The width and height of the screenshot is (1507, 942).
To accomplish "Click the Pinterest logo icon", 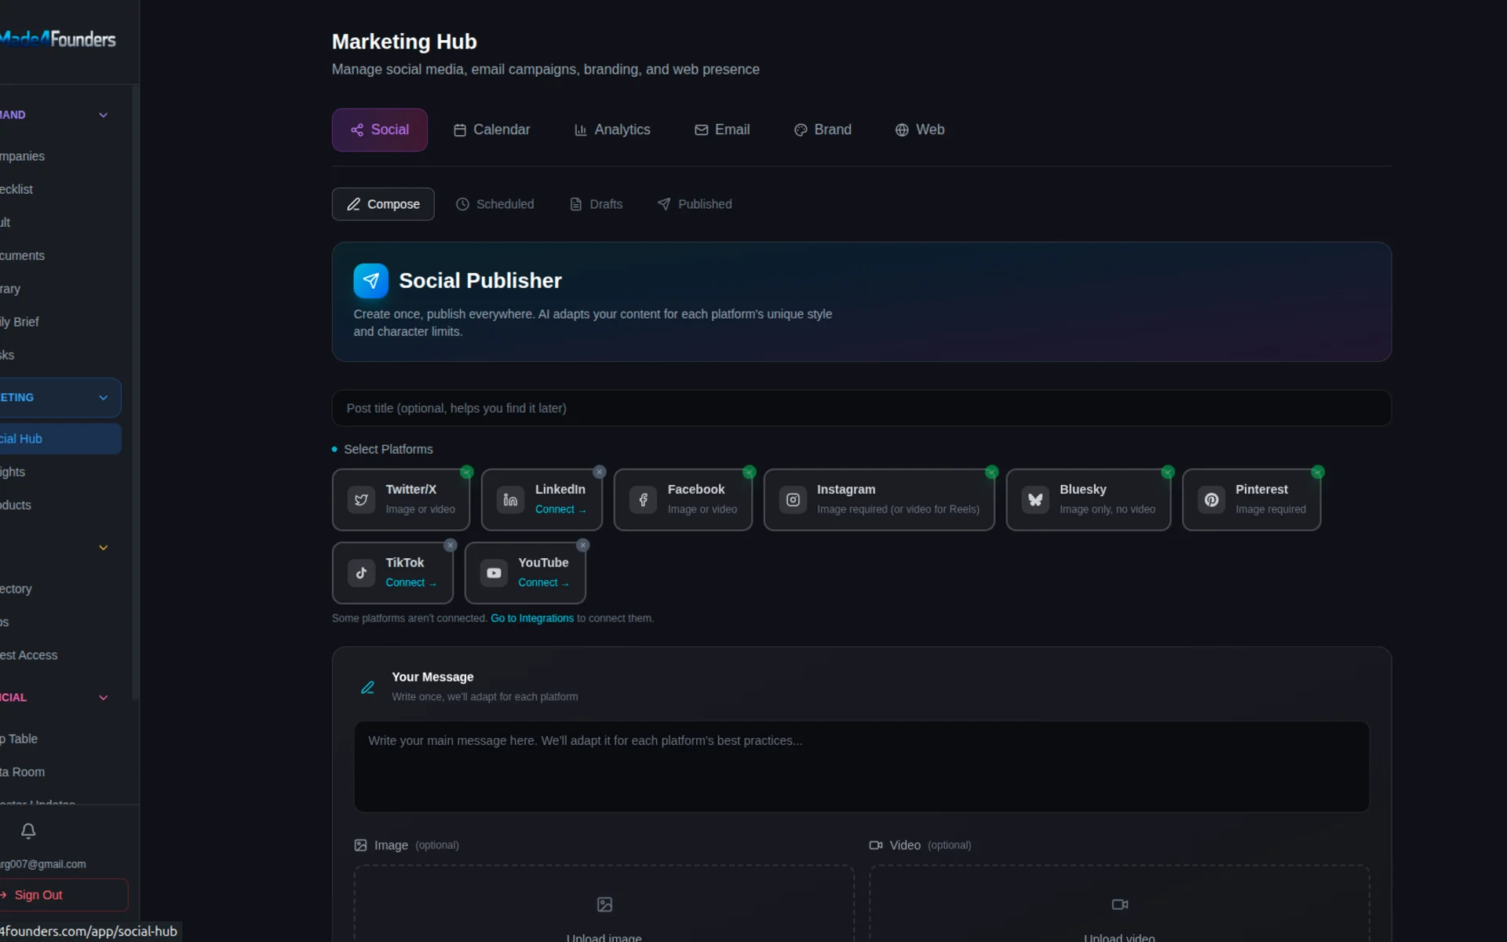I will [x=1211, y=499].
